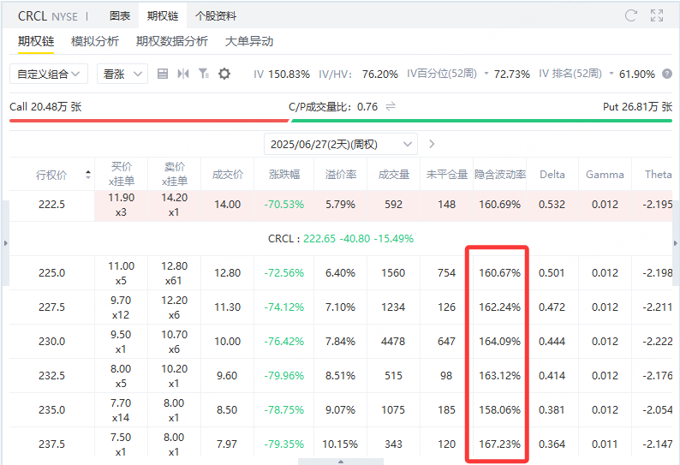Open the filter funnel icon
Image resolution: width=680 pixels, height=465 pixels.
(203, 74)
